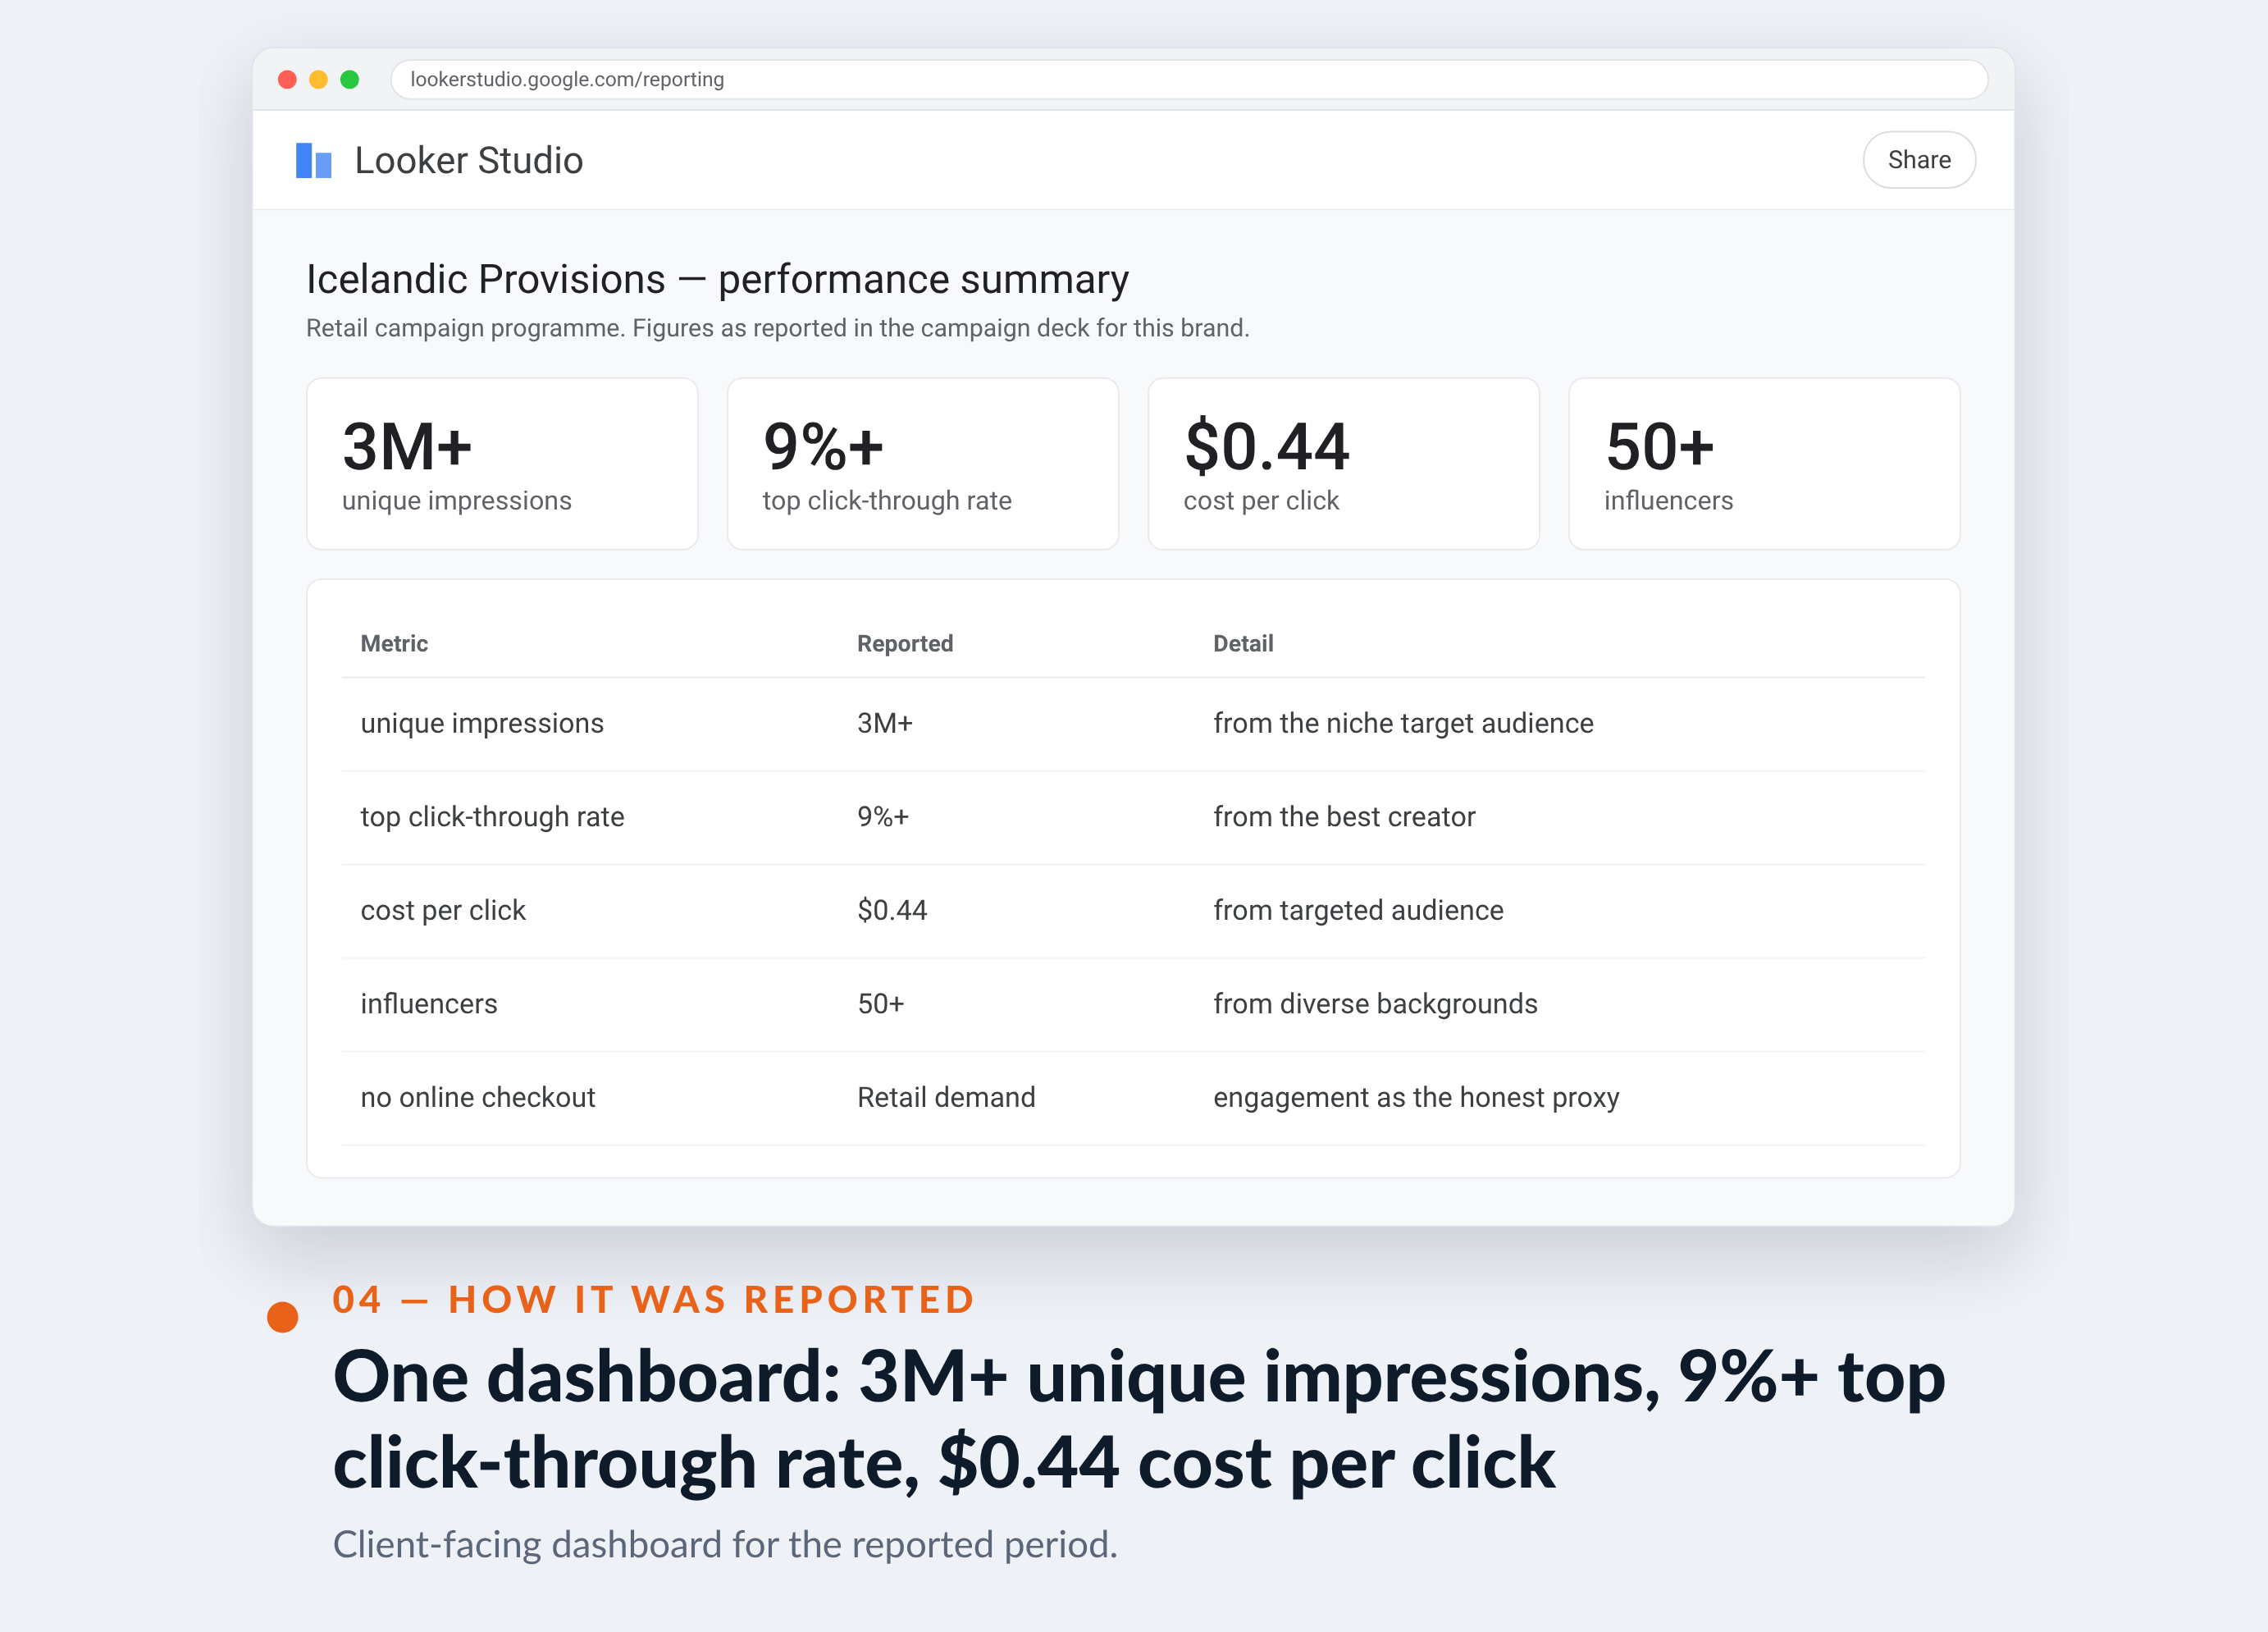Click the green maximize window button
Image resolution: width=2268 pixels, height=1632 pixels.
click(x=349, y=79)
